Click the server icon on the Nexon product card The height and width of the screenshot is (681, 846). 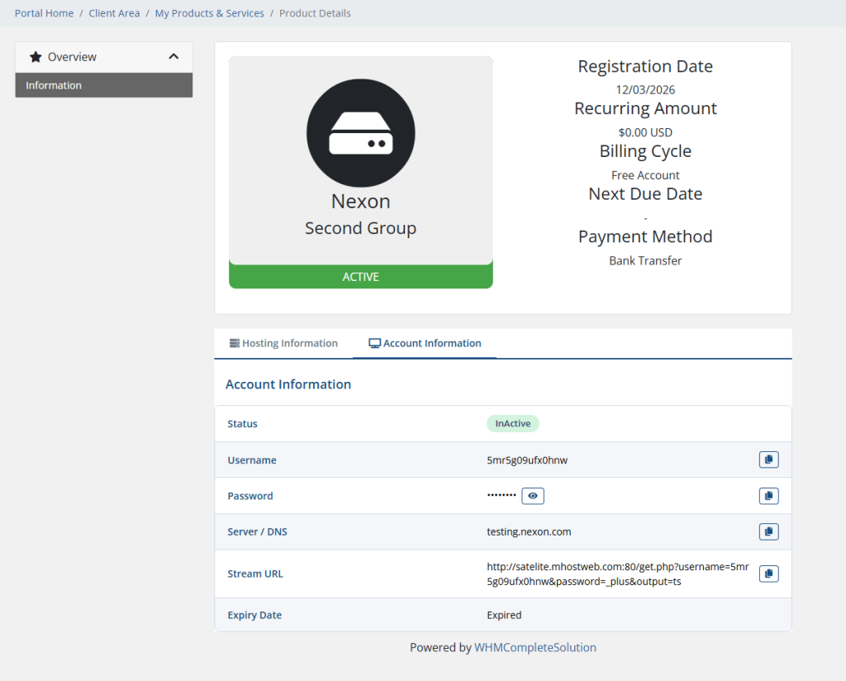tap(360, 132)
